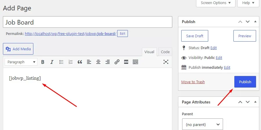Align text left
This screenshot has height=130, width=261.
pyautogui.click(x=89, y=62)
